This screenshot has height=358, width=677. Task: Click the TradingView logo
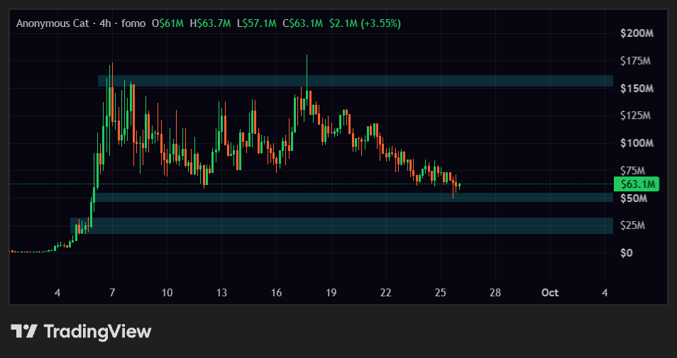pyautogui.click(x=81, y=331)
